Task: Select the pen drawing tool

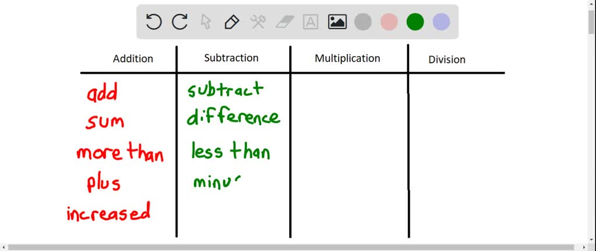Action: [x=232, y=22]
